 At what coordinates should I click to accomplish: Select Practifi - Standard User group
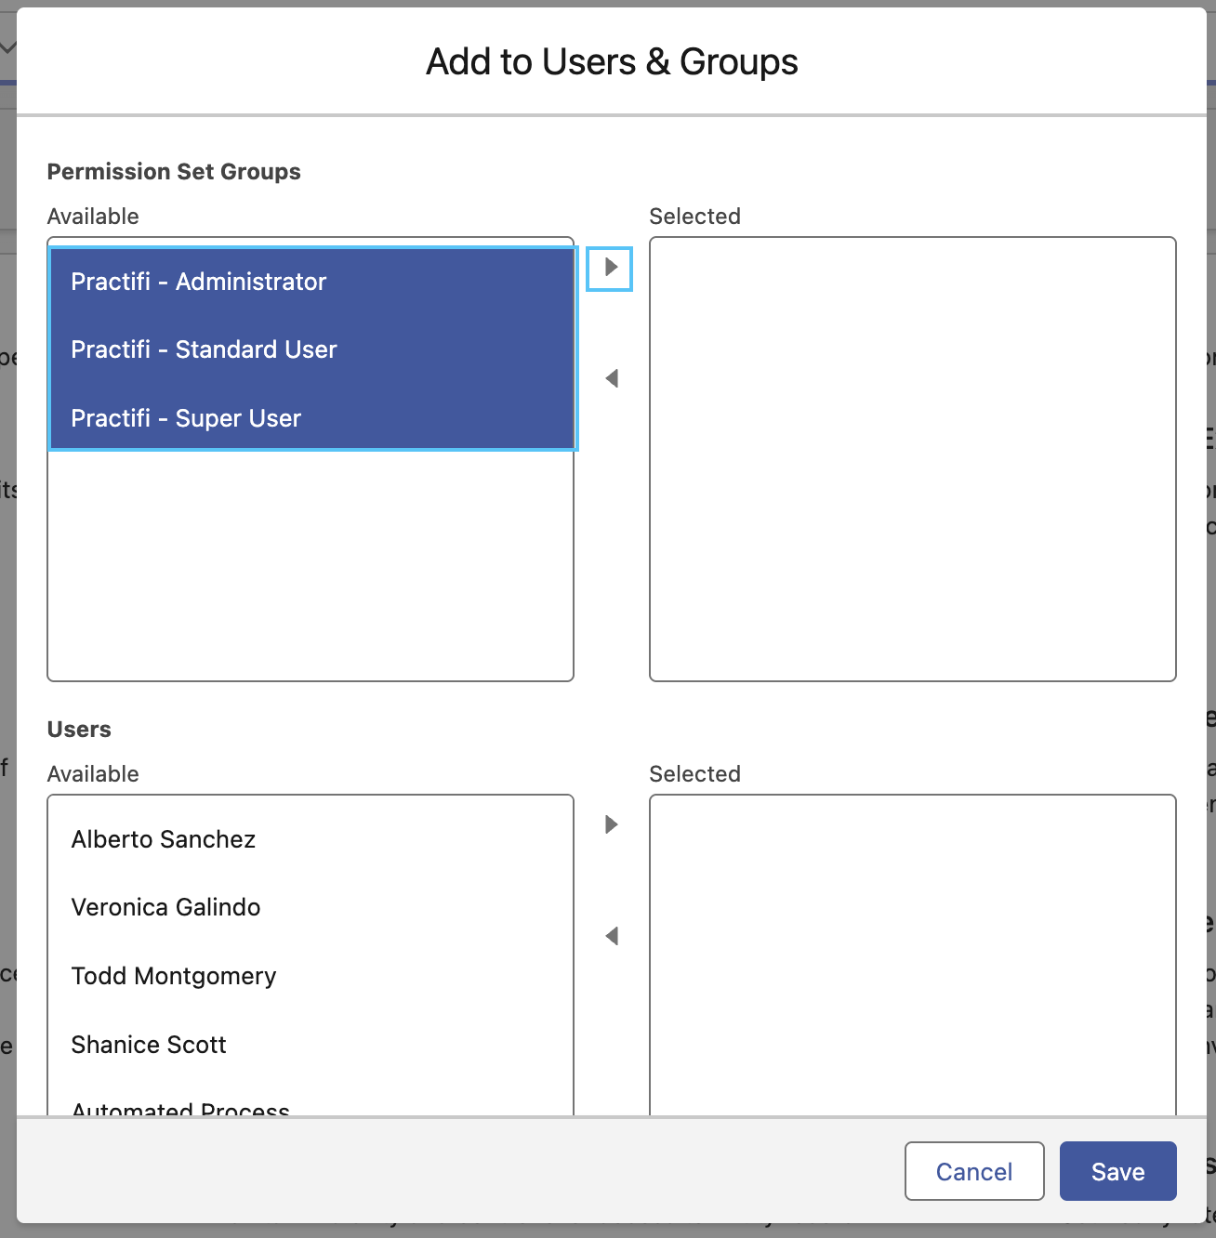point(311,349)
